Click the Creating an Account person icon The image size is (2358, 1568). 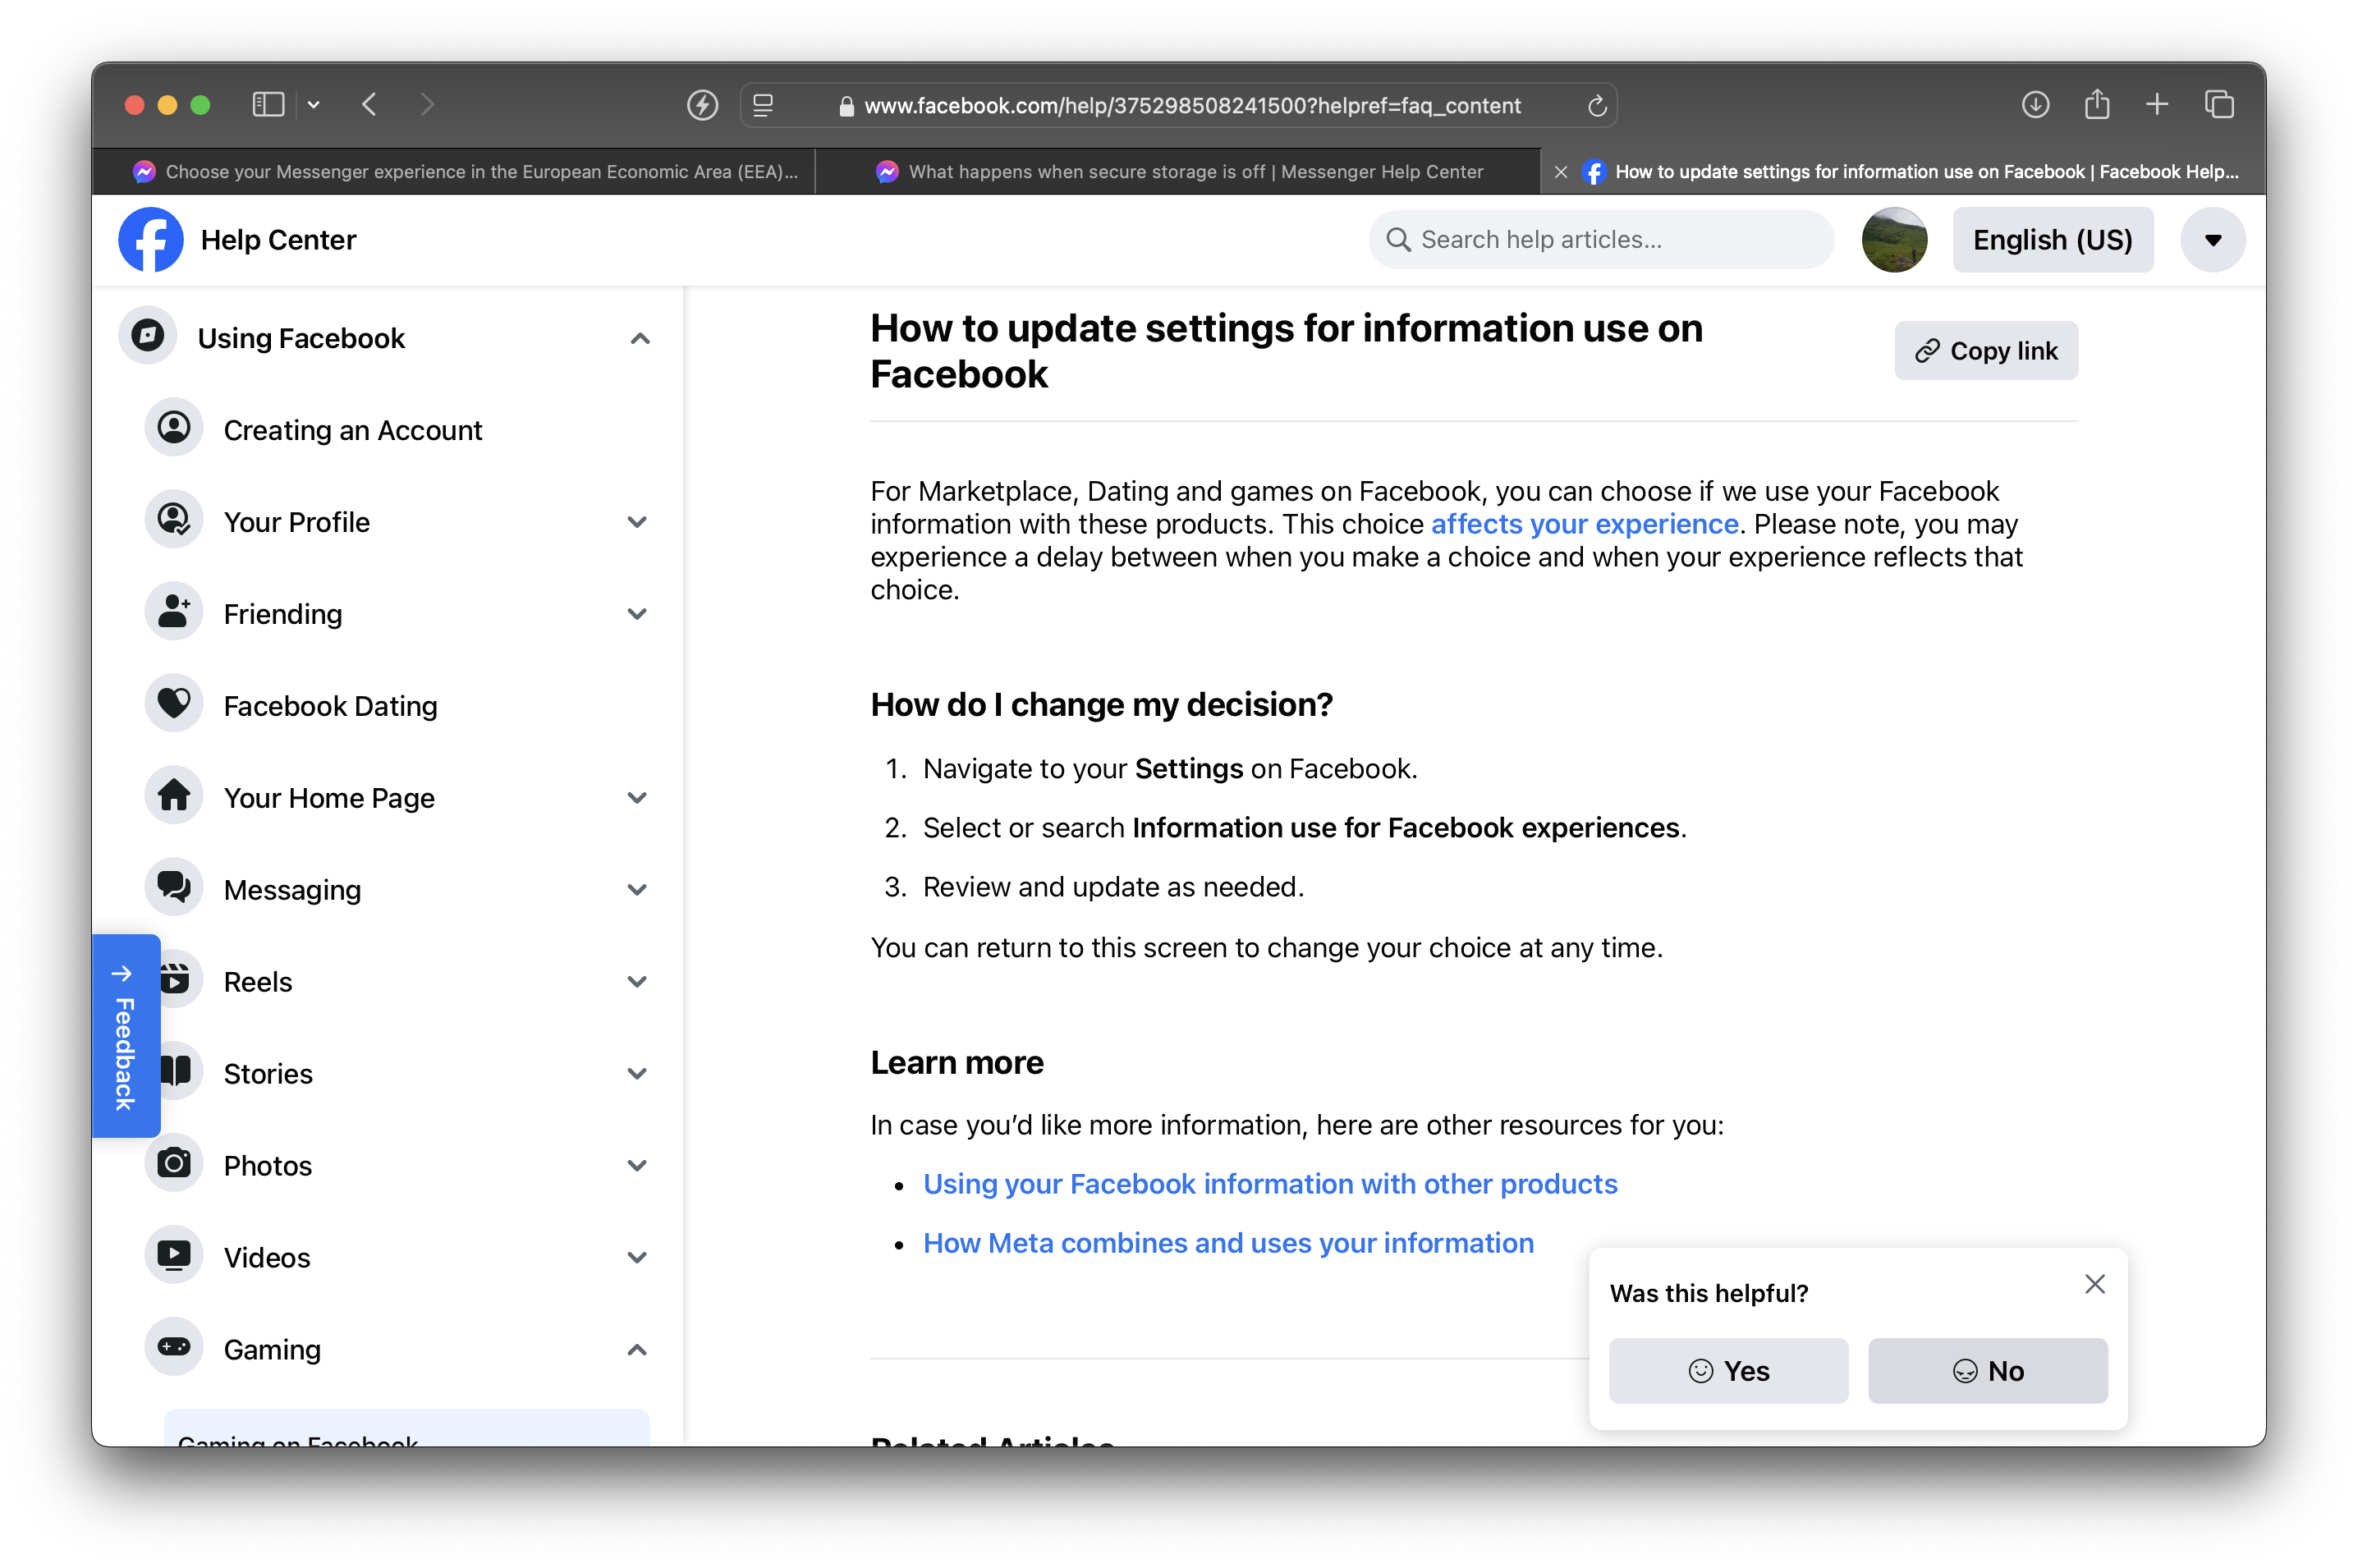[174, 428]
